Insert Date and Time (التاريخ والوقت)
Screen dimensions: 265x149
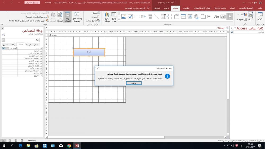93,21
